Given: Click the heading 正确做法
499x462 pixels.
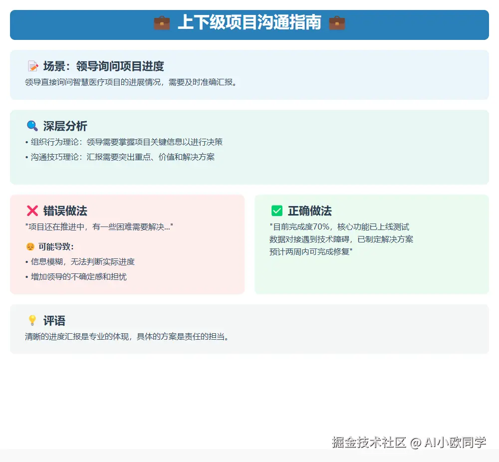Looking at the screenshot, I should click(x=310, y=211).
